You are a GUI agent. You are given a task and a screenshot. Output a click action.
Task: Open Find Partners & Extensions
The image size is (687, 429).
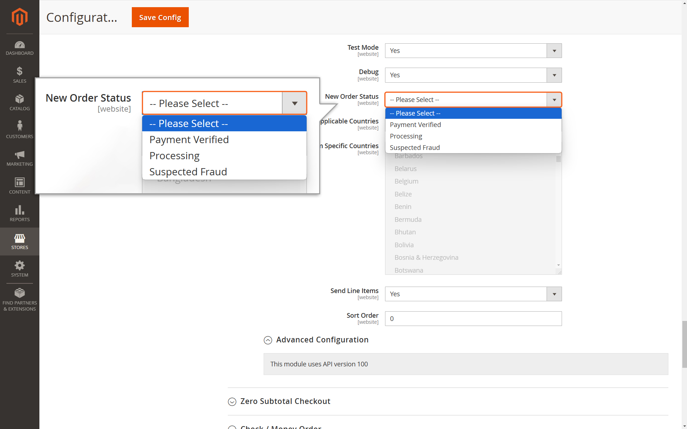(x=20, y=300)
